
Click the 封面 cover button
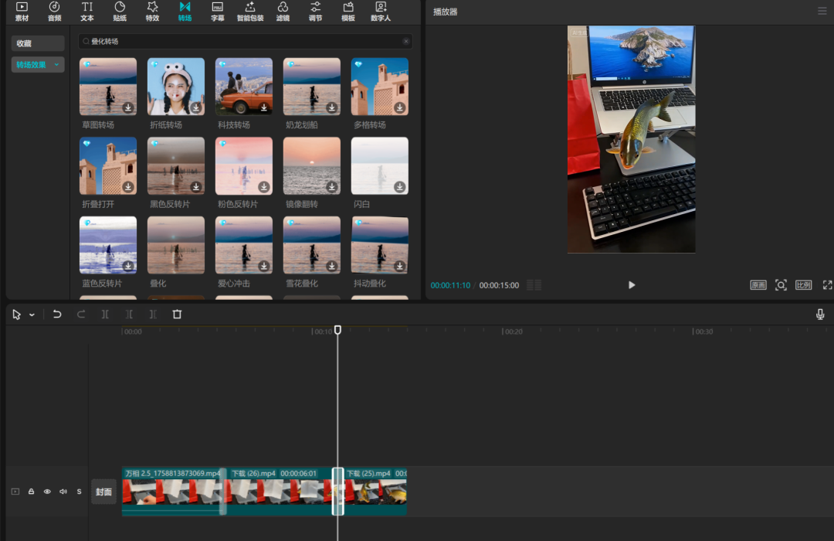click(x=103, y=492)
